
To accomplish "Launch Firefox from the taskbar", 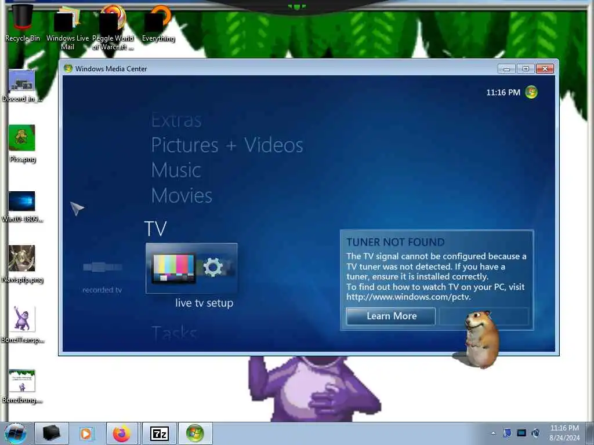I will coord(122,433).
